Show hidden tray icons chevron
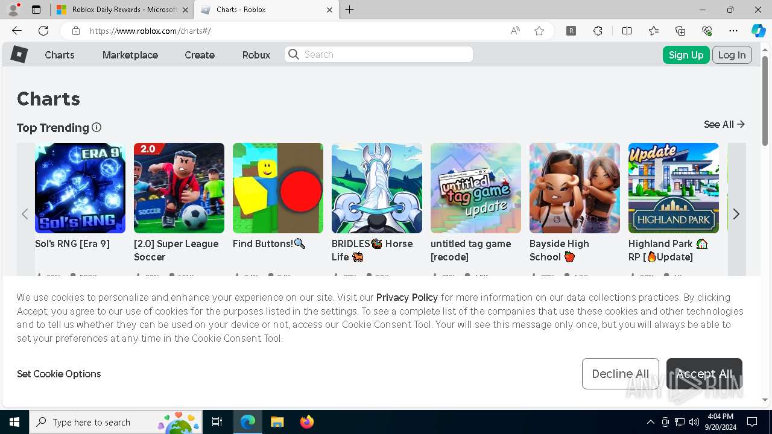The width and height of the screenshot is (772, 434). [x=650, y=422]
